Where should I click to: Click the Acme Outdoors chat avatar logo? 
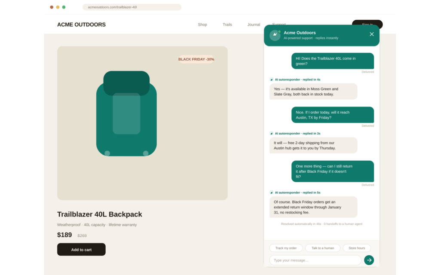275,35
